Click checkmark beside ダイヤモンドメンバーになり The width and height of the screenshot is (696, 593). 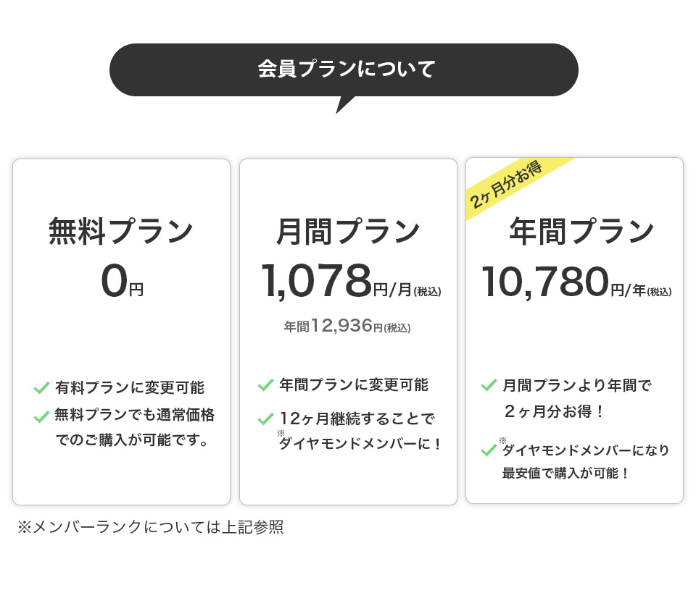(489, 450)
